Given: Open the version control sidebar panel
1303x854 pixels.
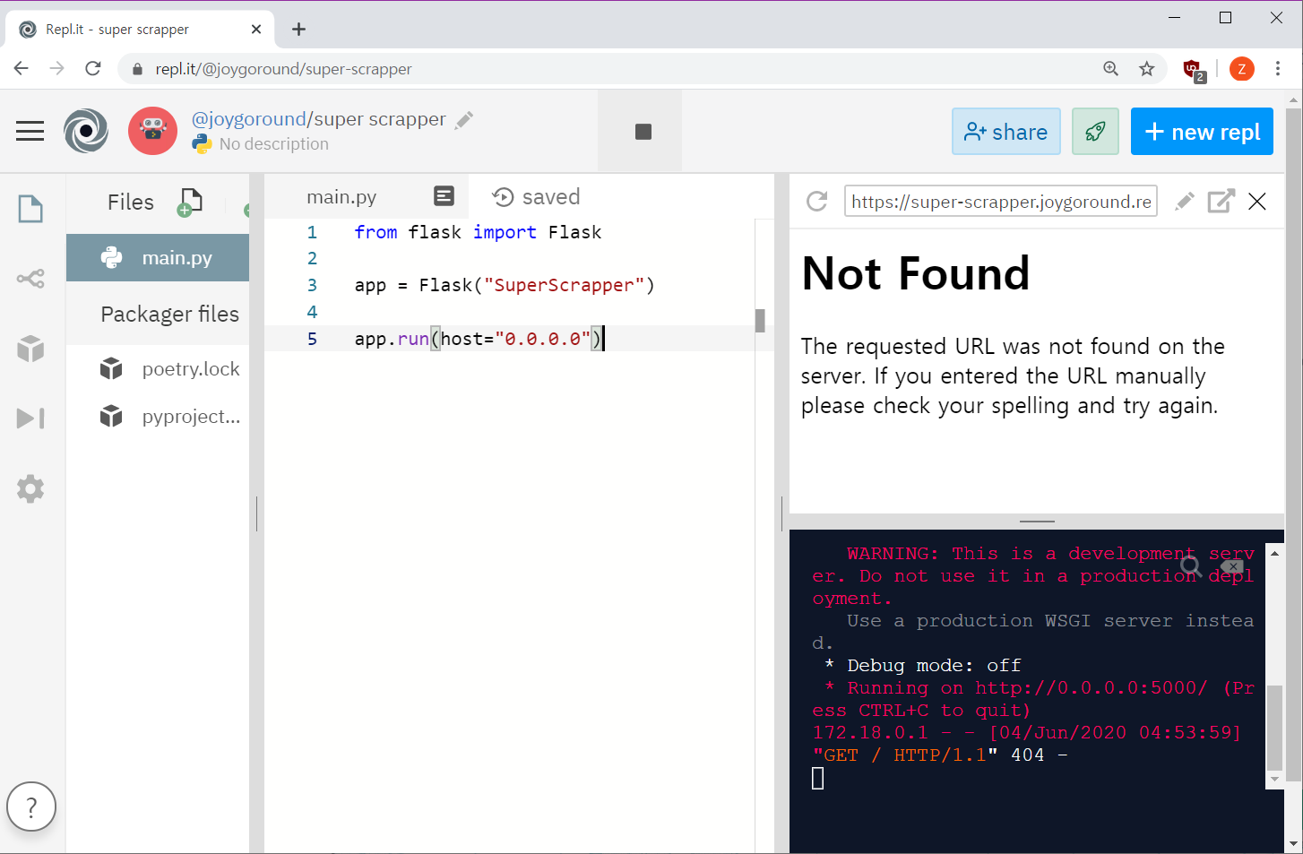Looking at the screenshot, I should tap(30, 278).
